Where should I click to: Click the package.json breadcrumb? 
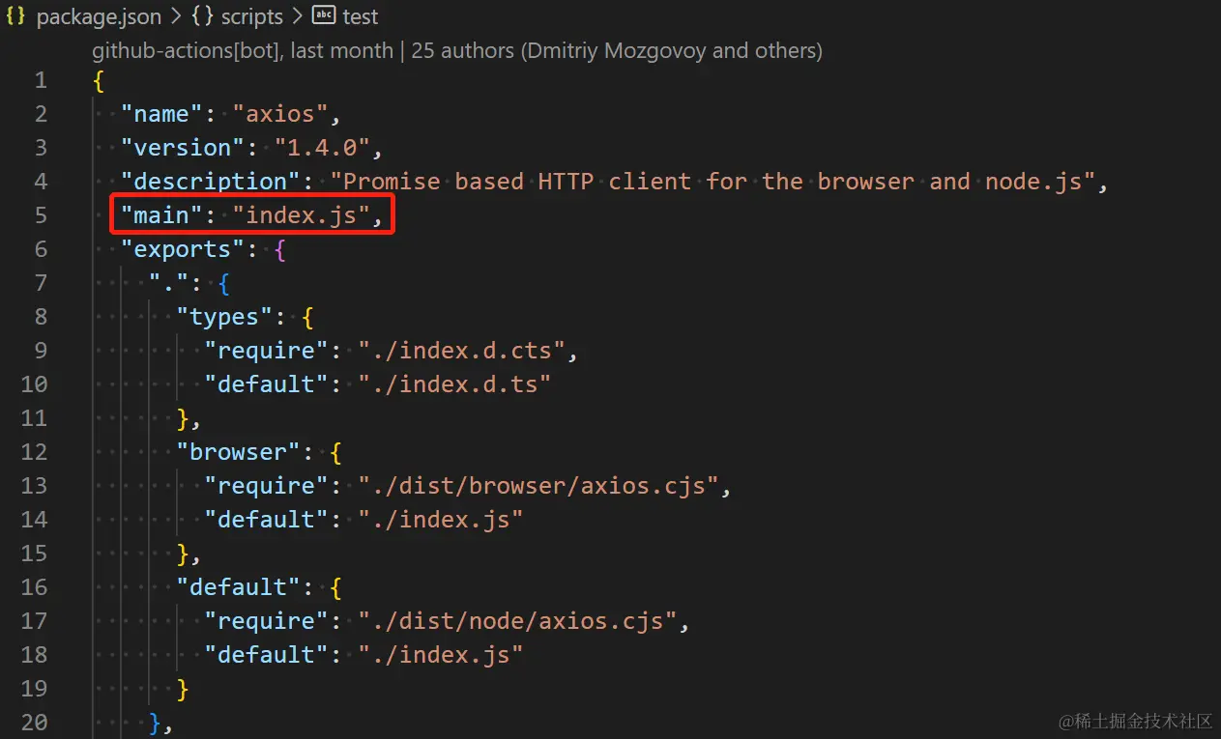100,17
